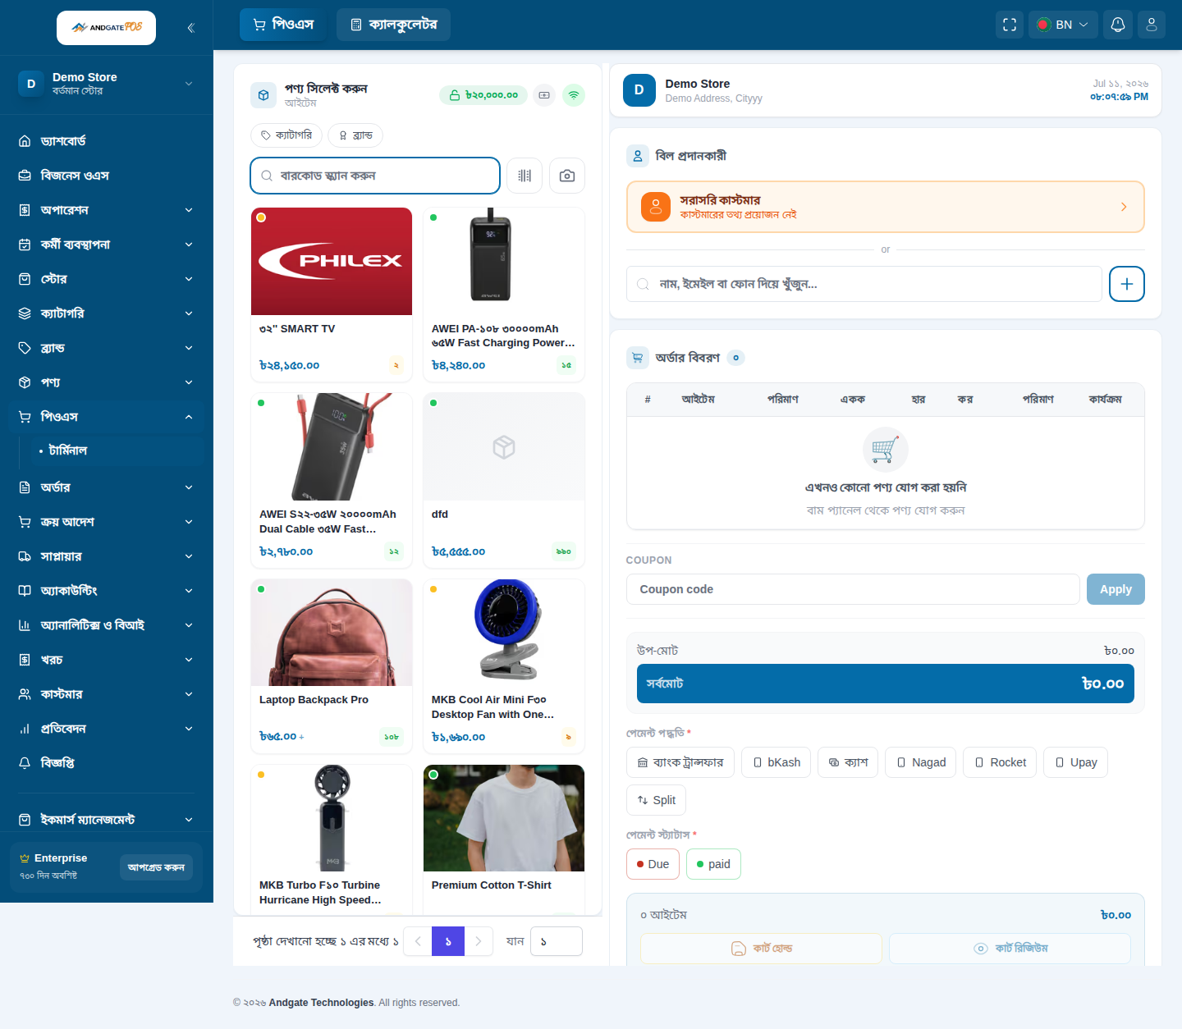Select ব্যাংক ট্রান্সফার (Bank transfer) payment method

point(680,762)
